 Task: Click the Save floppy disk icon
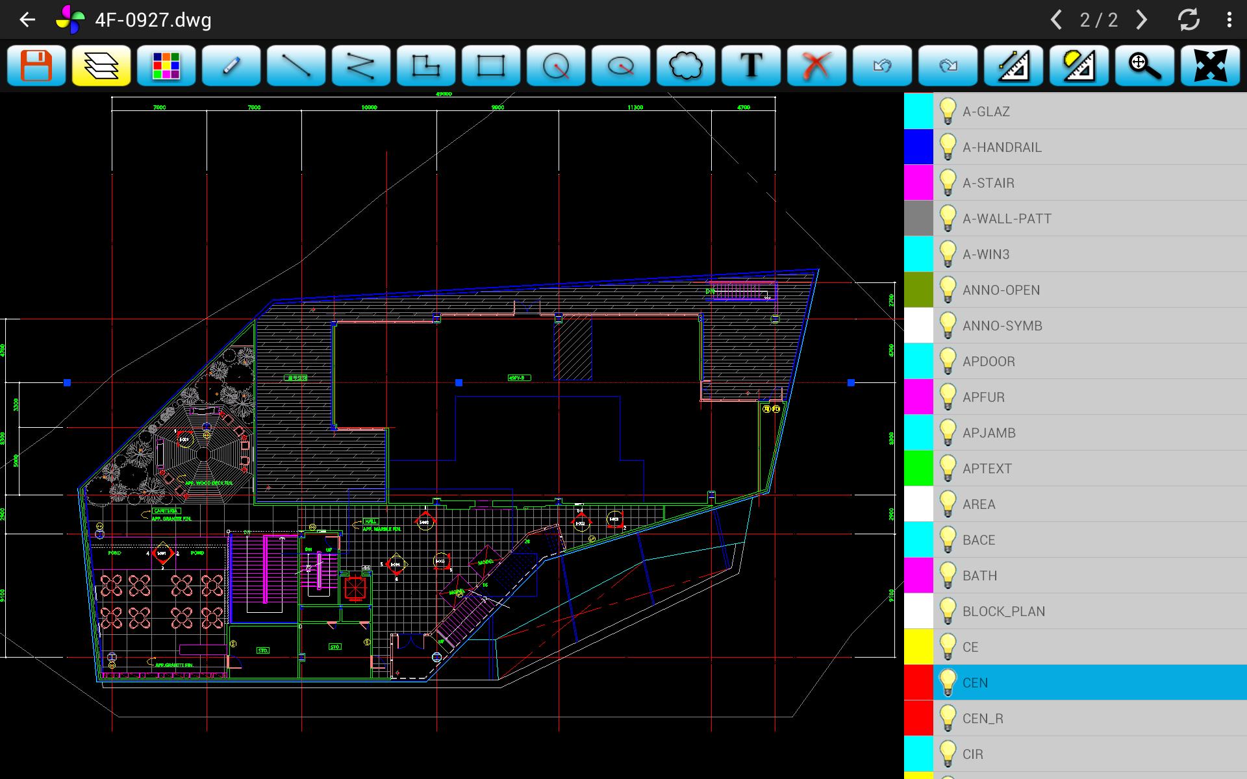(36, 66)
